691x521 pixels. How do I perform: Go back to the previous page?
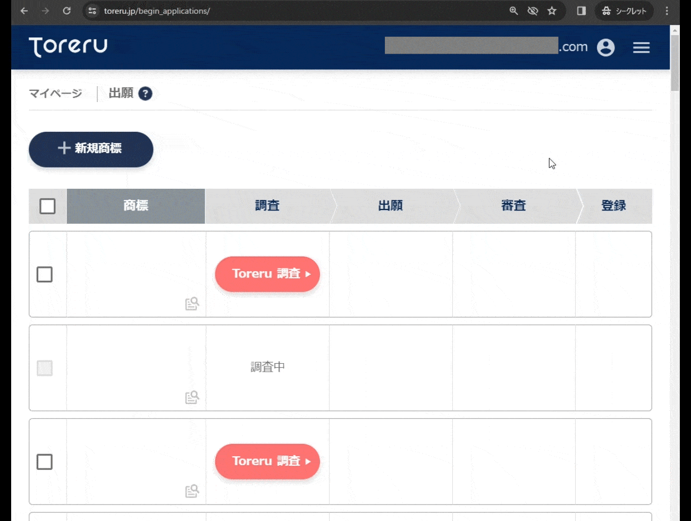(x=24, y=11)
